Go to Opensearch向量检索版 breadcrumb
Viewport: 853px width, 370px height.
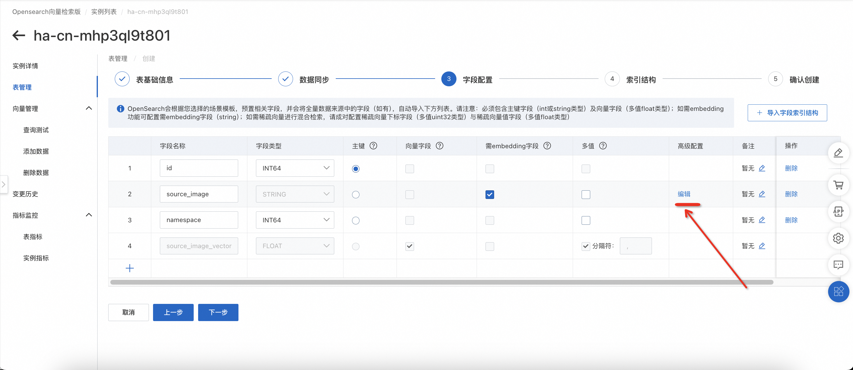pyautogui.click(x=46, y=12)
